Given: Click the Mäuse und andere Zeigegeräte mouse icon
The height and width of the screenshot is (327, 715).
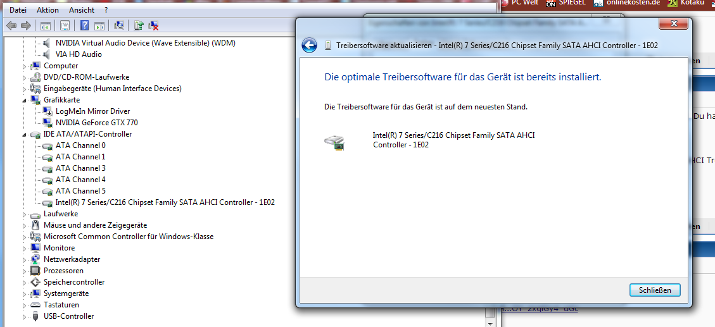Looking at the screenshot, I should (35, 225).
